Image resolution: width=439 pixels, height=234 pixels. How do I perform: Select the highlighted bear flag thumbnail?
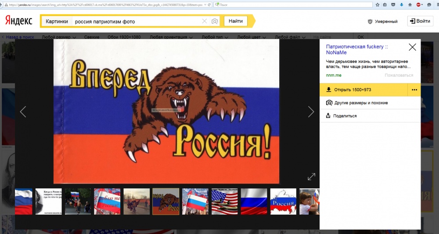(166, 202)
